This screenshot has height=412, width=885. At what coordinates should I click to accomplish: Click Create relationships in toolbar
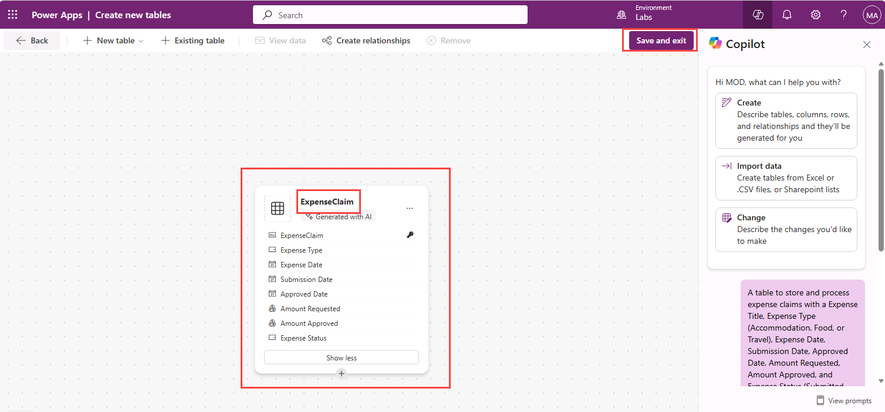[366, 40]
